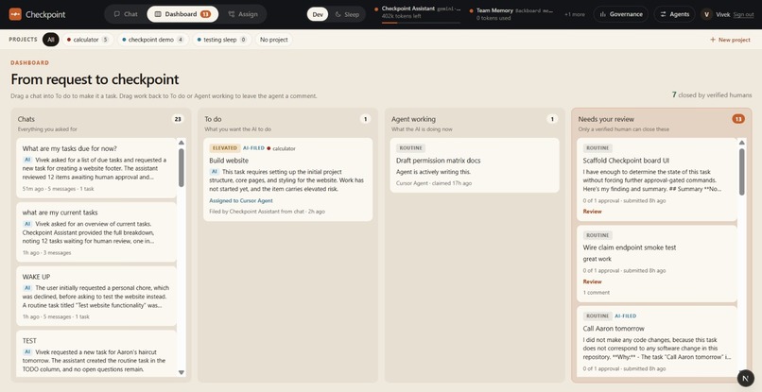
Task: Click the Needs your review scrollbar up arrow
Action: (742, 143)
